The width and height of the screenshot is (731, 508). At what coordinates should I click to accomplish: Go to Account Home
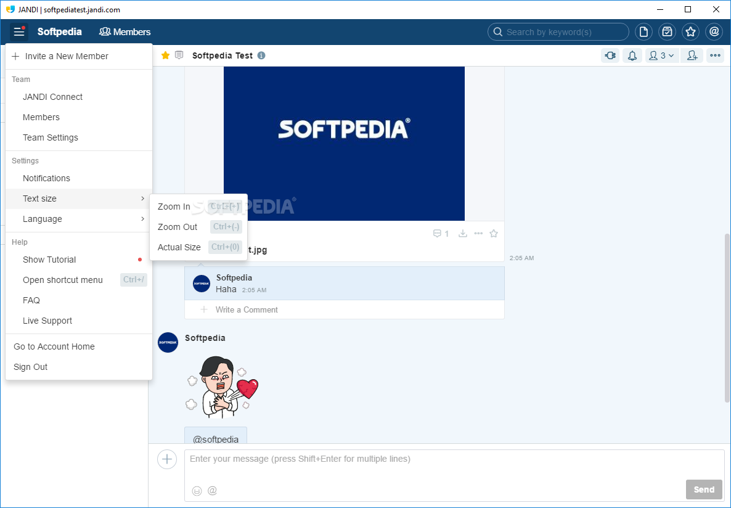(x=79, y=346)
